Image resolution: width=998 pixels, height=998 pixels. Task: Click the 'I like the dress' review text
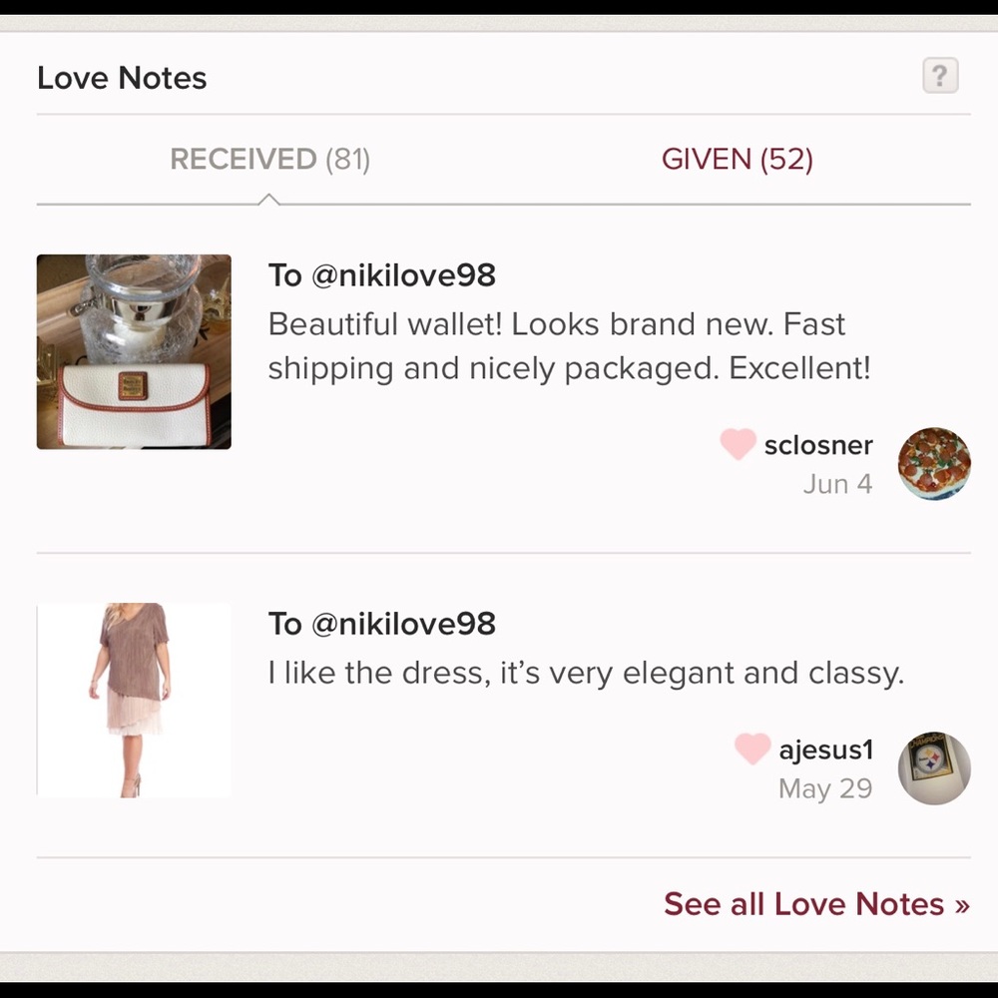point(586,673)
